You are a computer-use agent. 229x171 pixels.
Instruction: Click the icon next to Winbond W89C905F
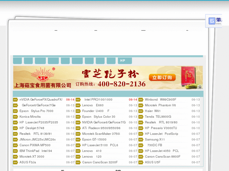coord(141,100)
